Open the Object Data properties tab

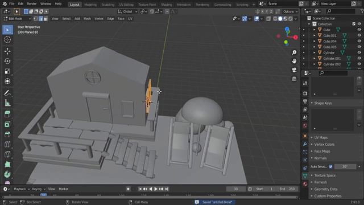click(305, 175)
